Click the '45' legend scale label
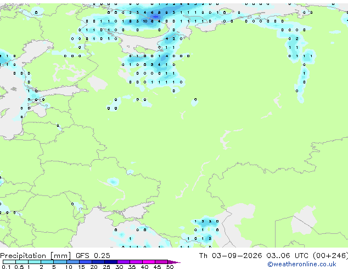 coord(157,267)
